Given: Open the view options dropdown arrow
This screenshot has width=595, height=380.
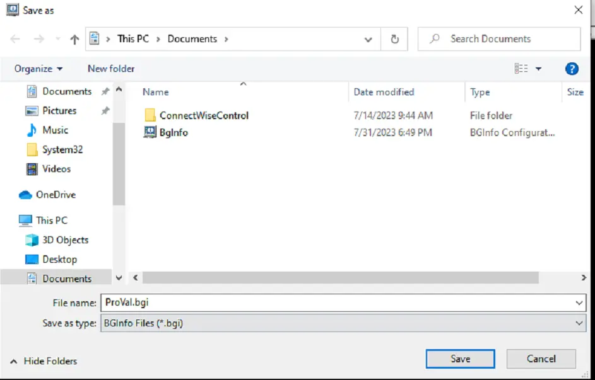Looking at the screenshot, I should 538,69.
